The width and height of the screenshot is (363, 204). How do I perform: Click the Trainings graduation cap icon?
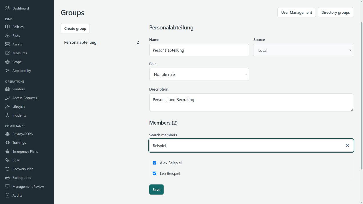click(x=7, y=143)
